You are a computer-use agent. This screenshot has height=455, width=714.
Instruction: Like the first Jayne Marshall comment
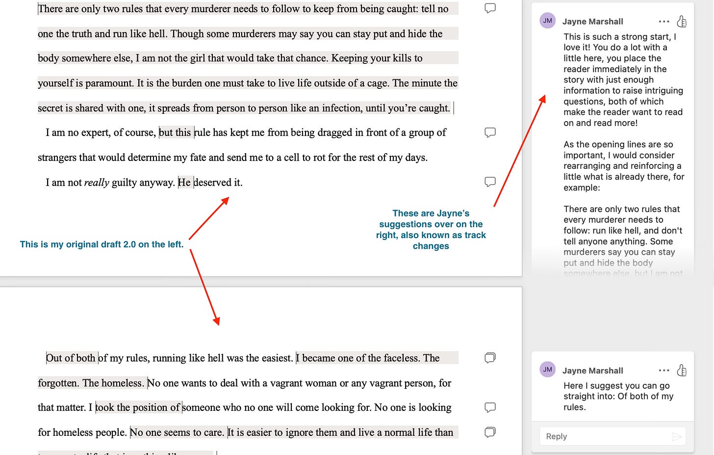(x=682, y=21)
